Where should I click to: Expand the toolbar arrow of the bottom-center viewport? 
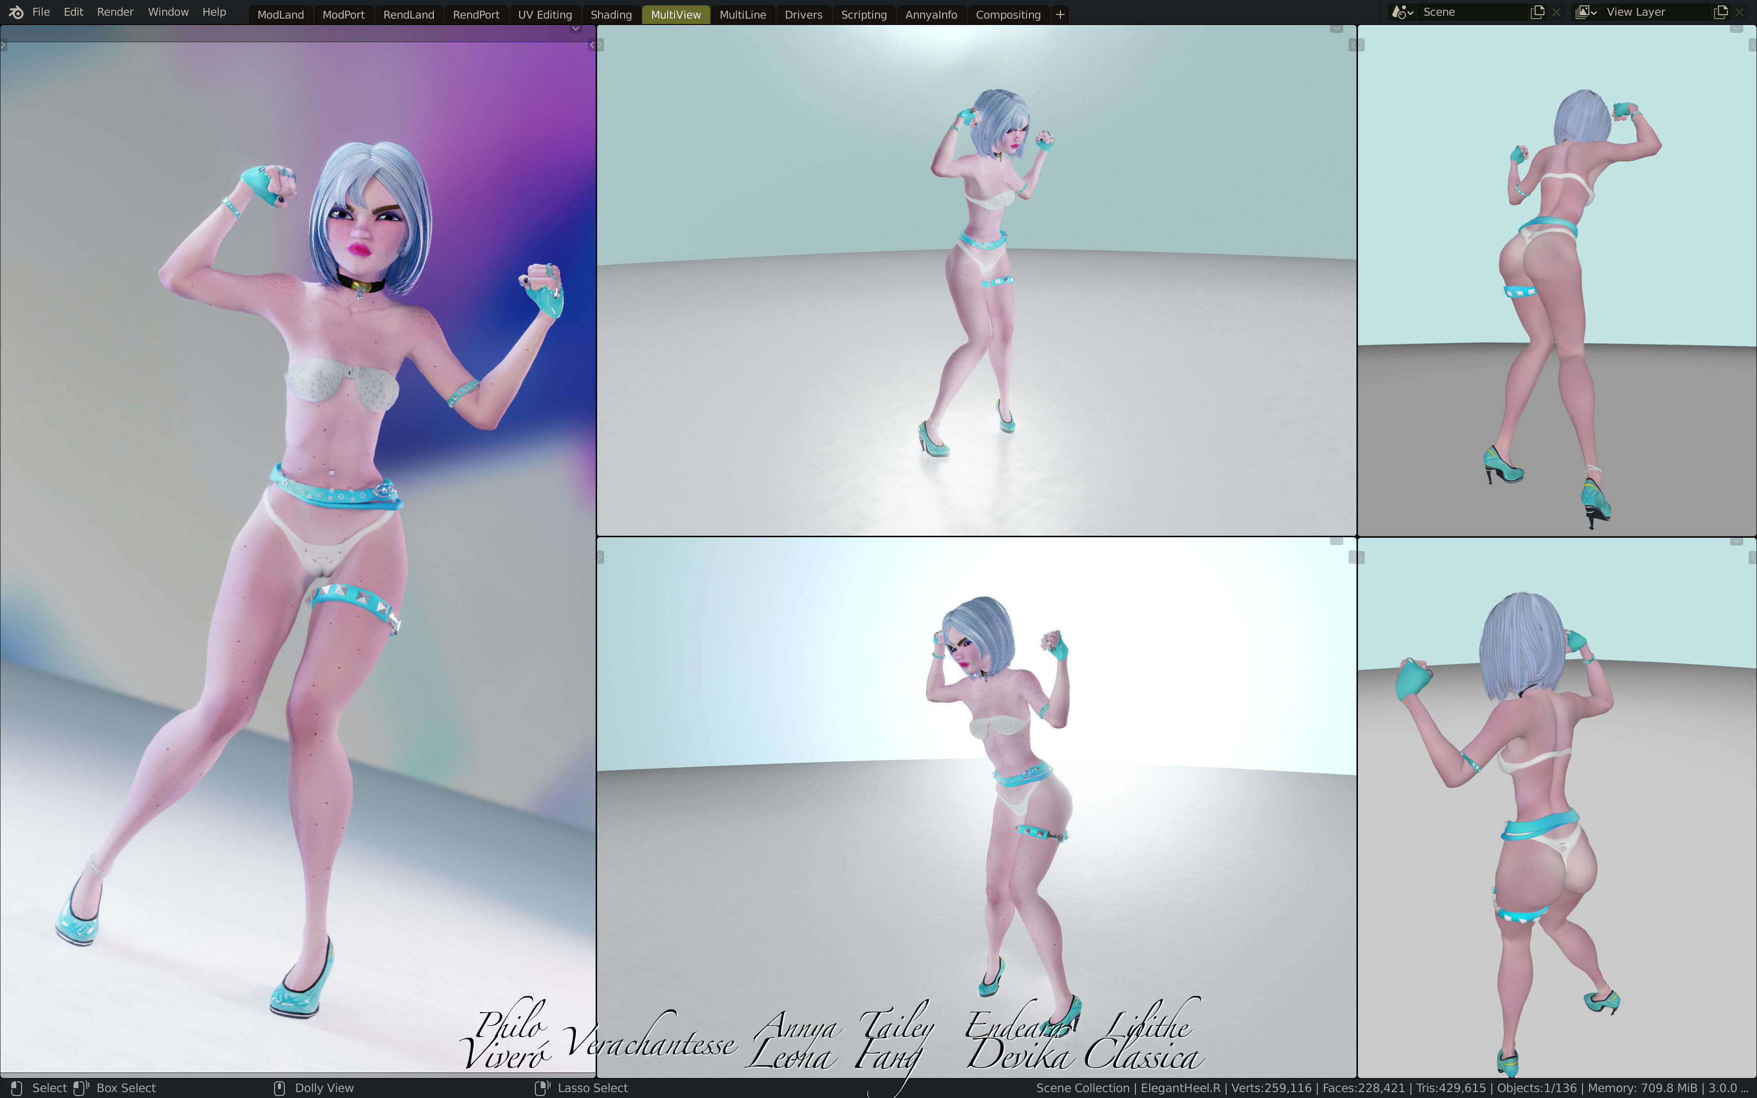[600, 557]
